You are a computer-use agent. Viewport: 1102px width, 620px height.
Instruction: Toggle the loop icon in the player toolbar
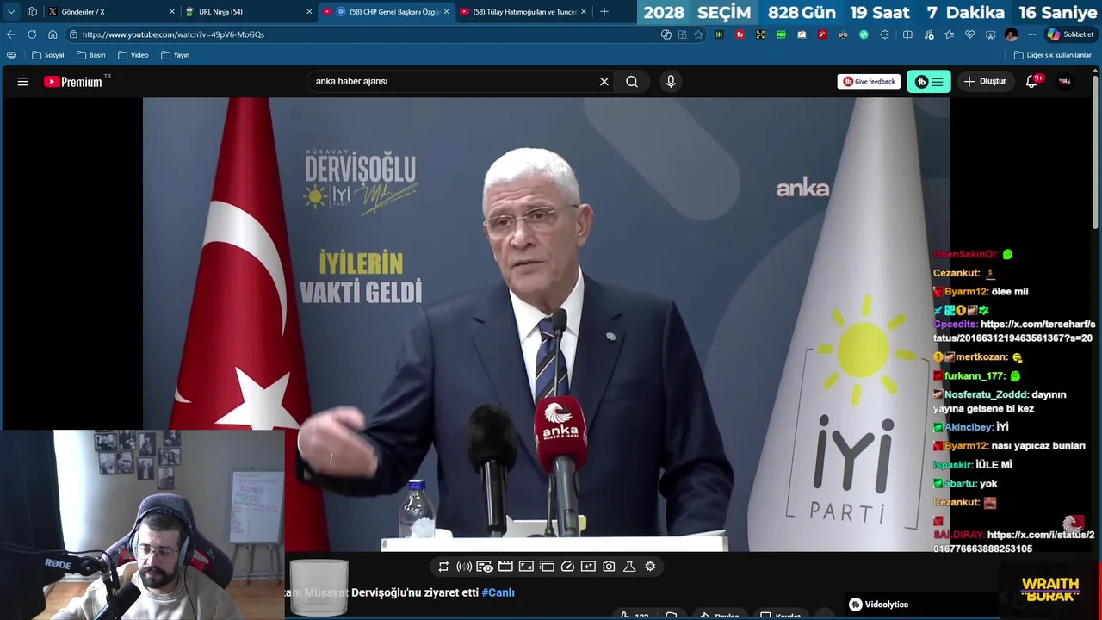pyautogui.click(x=443, y=567)
